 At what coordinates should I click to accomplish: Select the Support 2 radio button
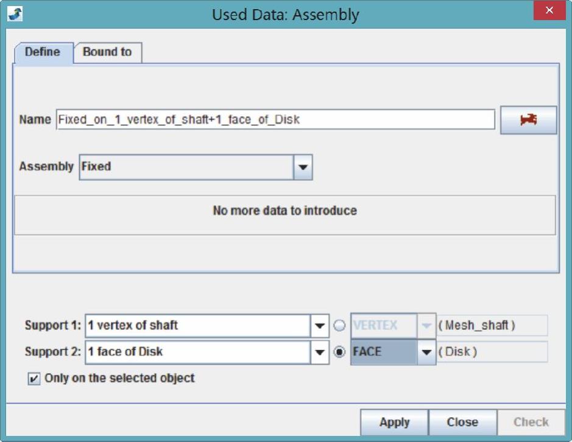coord(341,352)
